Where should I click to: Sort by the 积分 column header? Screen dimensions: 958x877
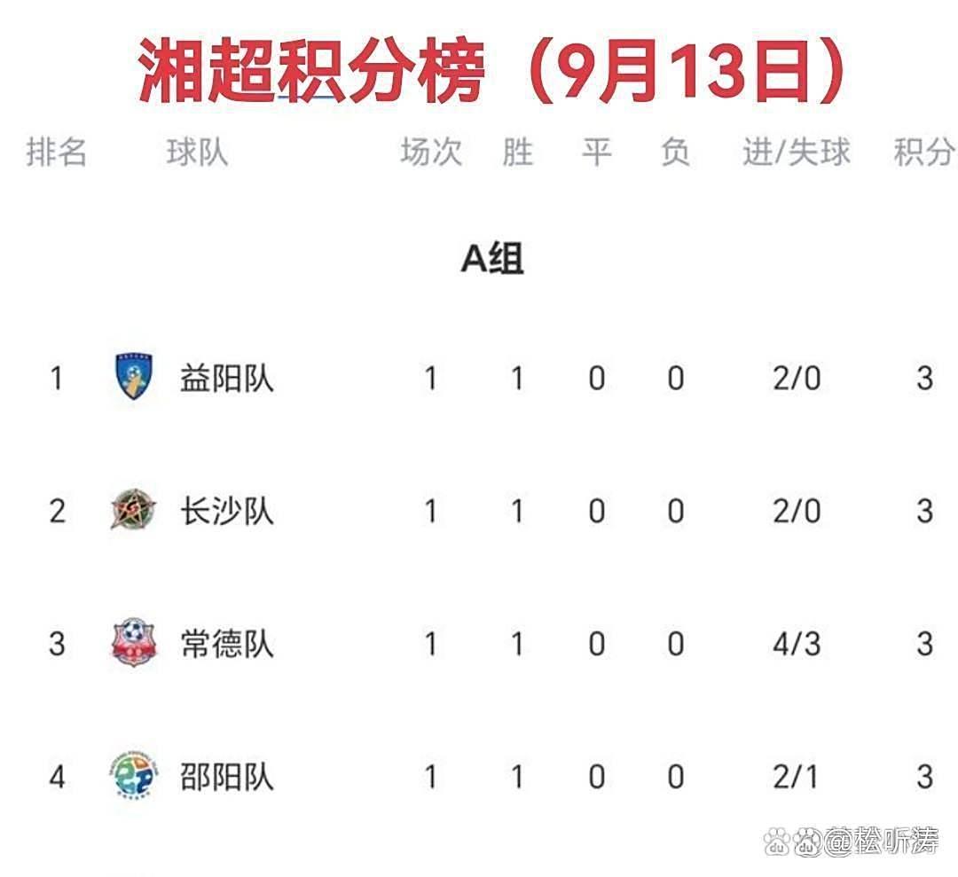(x=924, y=153)
